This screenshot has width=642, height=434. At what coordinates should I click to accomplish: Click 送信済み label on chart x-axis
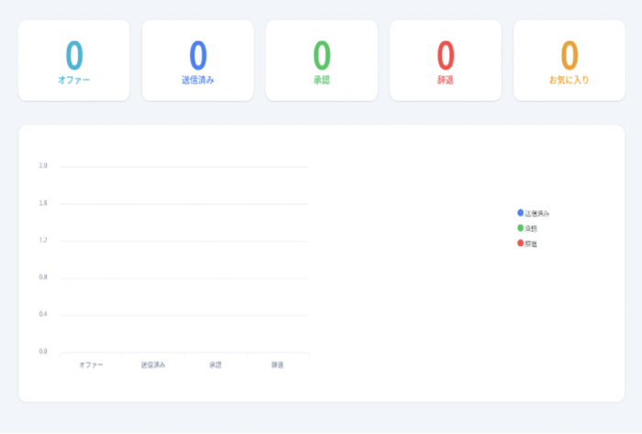[x=153, y=365]
